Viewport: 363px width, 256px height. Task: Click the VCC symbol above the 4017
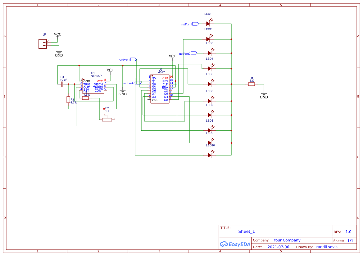coord(172,57)
